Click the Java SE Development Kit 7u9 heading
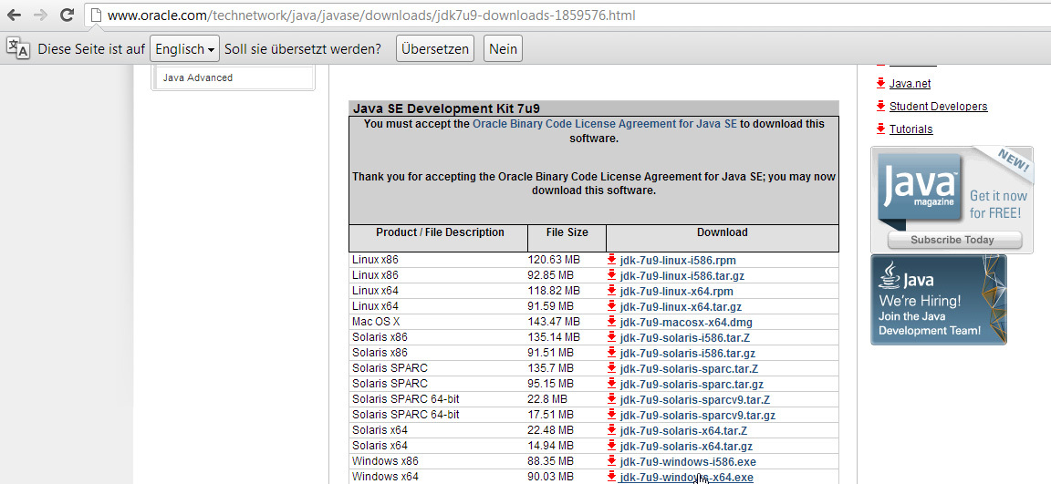Screen dimensions: 1051x484 click(x=446, y=108)
